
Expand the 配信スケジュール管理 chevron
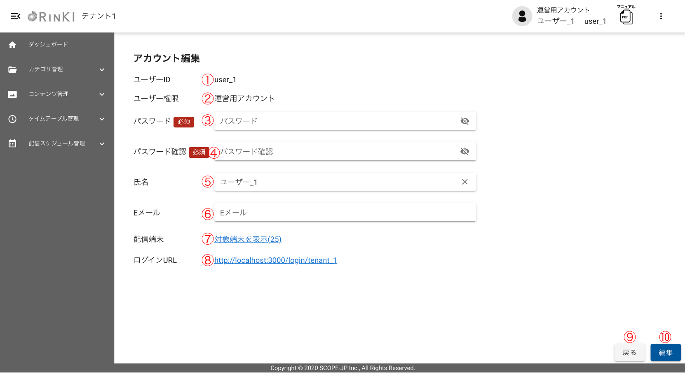click(x=102, y=144)
